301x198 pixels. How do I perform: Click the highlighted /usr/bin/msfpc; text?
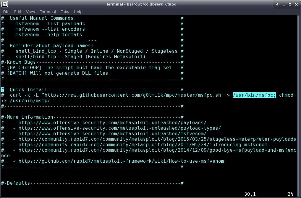pyautogui.click(x=254, y=95)
